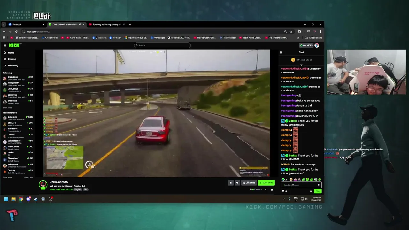Screen dimensions: 409x230
Task: Open a new browser tab
Action: [130, 24]
